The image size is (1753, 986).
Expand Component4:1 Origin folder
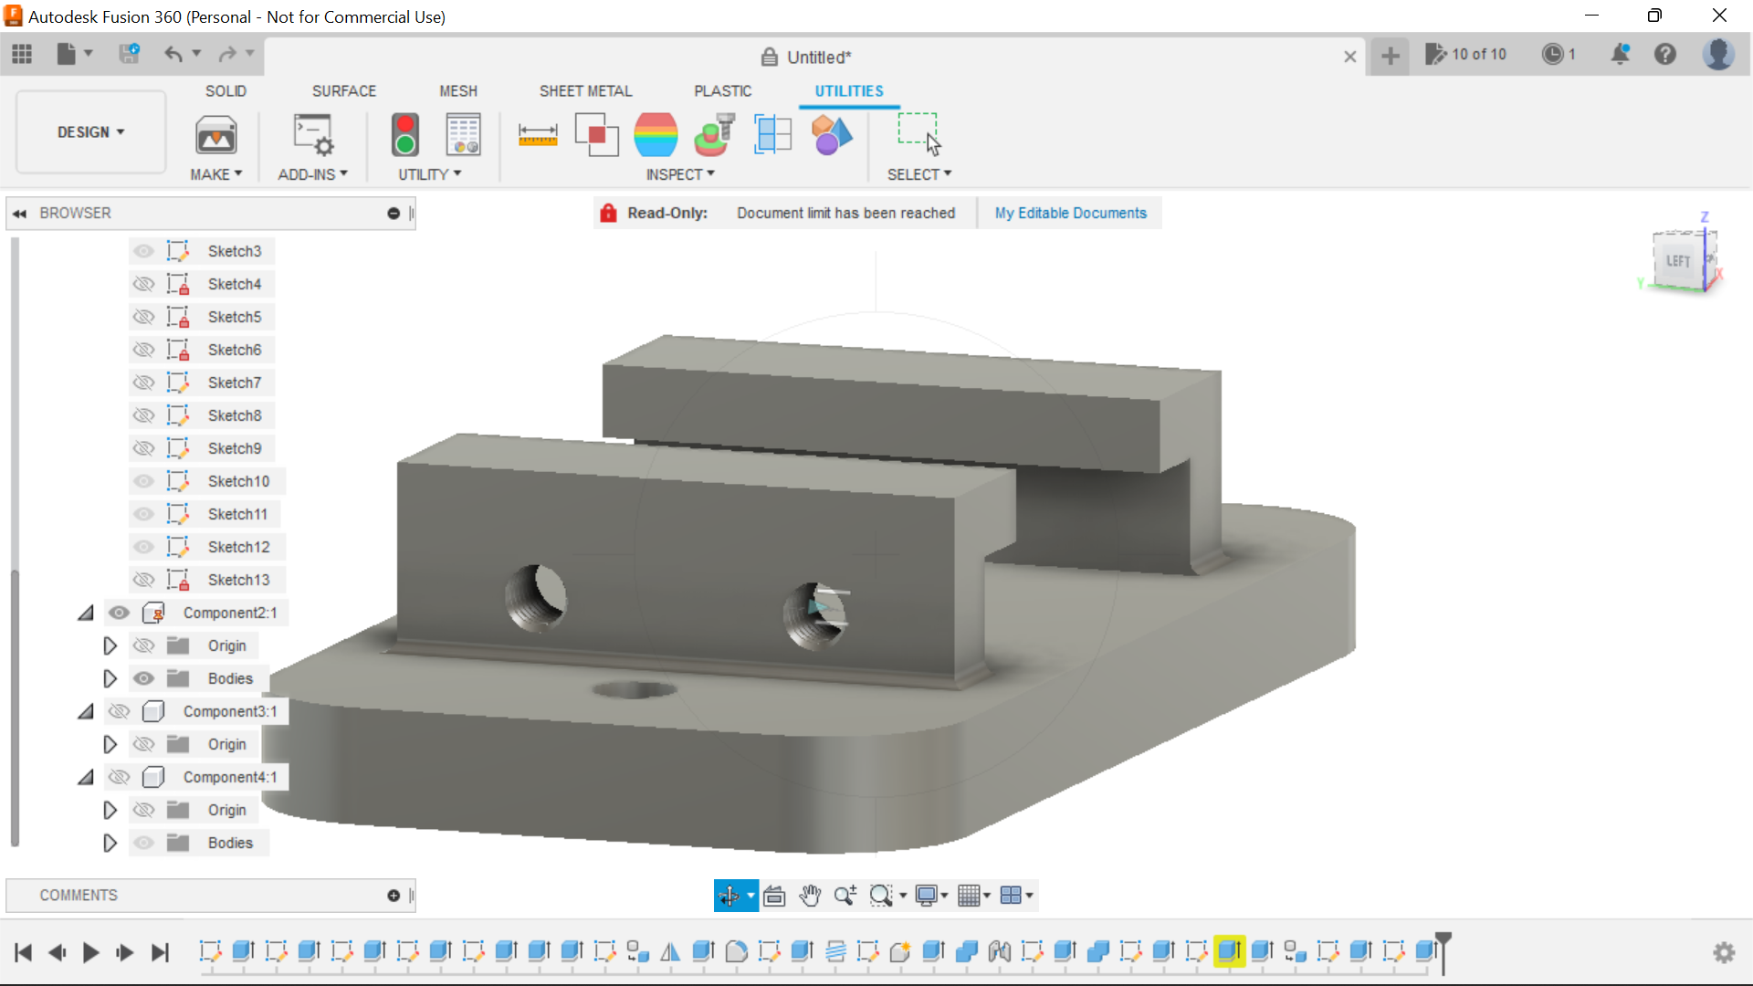pyautogui.click(x=109, y=809)
